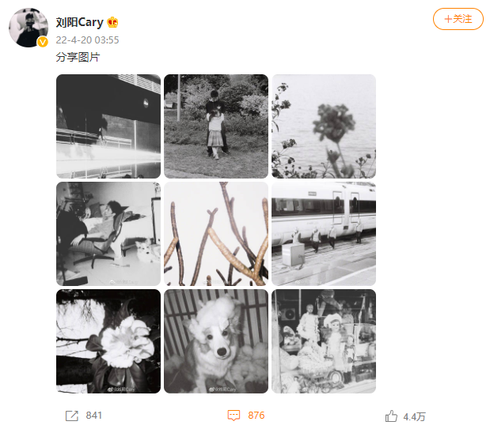Screen dimensions: 490x429
Task: Open the flower by water photo
Action: click(x=324, y=126)
